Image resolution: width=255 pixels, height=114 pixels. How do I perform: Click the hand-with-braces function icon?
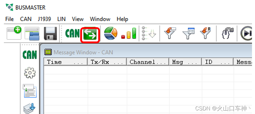tap(227, 33)
